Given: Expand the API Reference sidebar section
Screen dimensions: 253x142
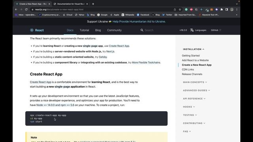Looking at the screenshot, I should tap(194, 99).
